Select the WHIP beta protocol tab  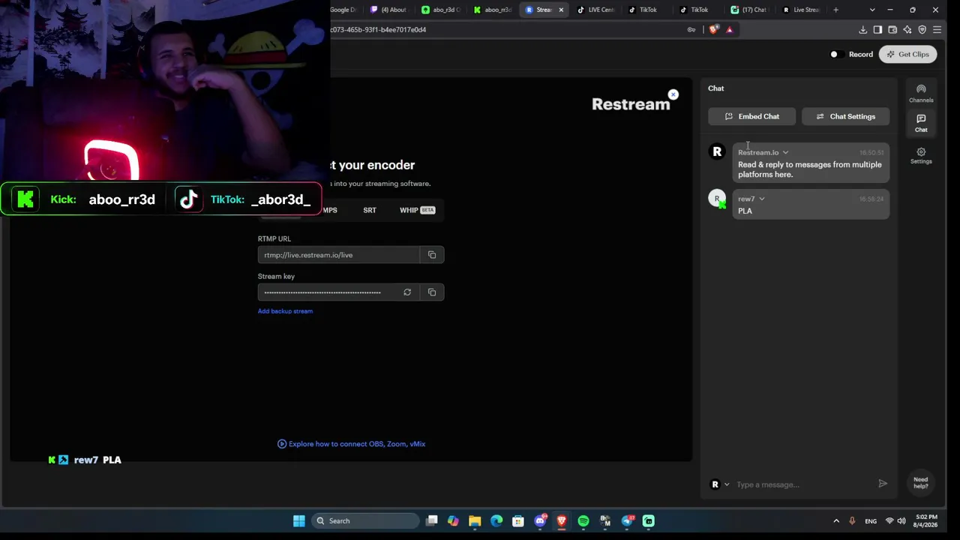(x=417, y=210)
